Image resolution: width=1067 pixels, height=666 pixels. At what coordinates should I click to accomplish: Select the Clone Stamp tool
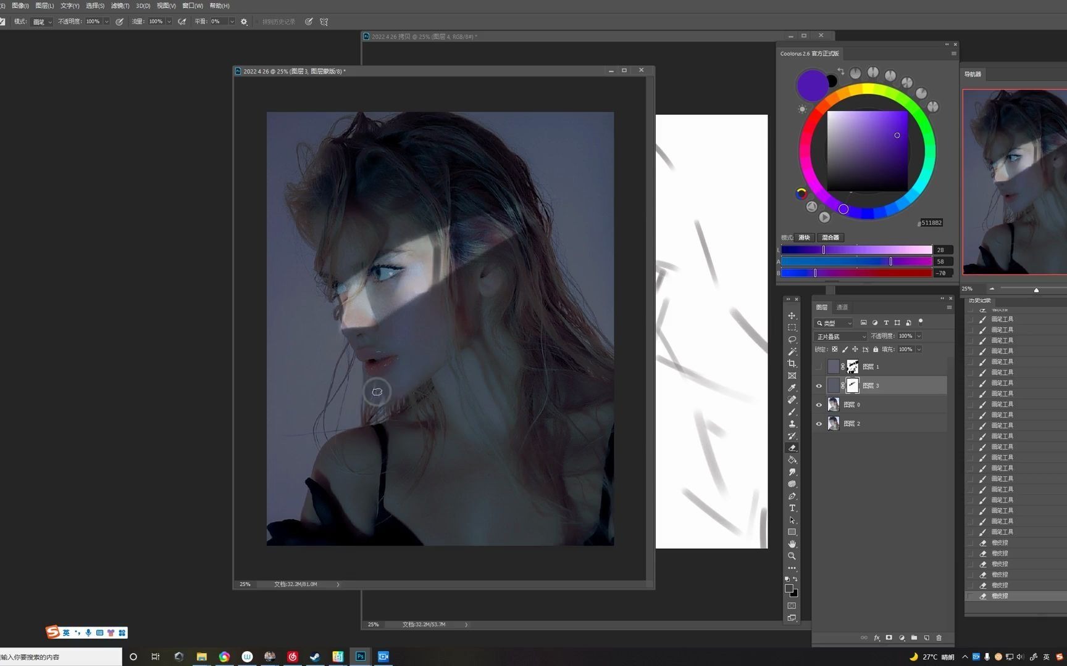tap(792, 424)
